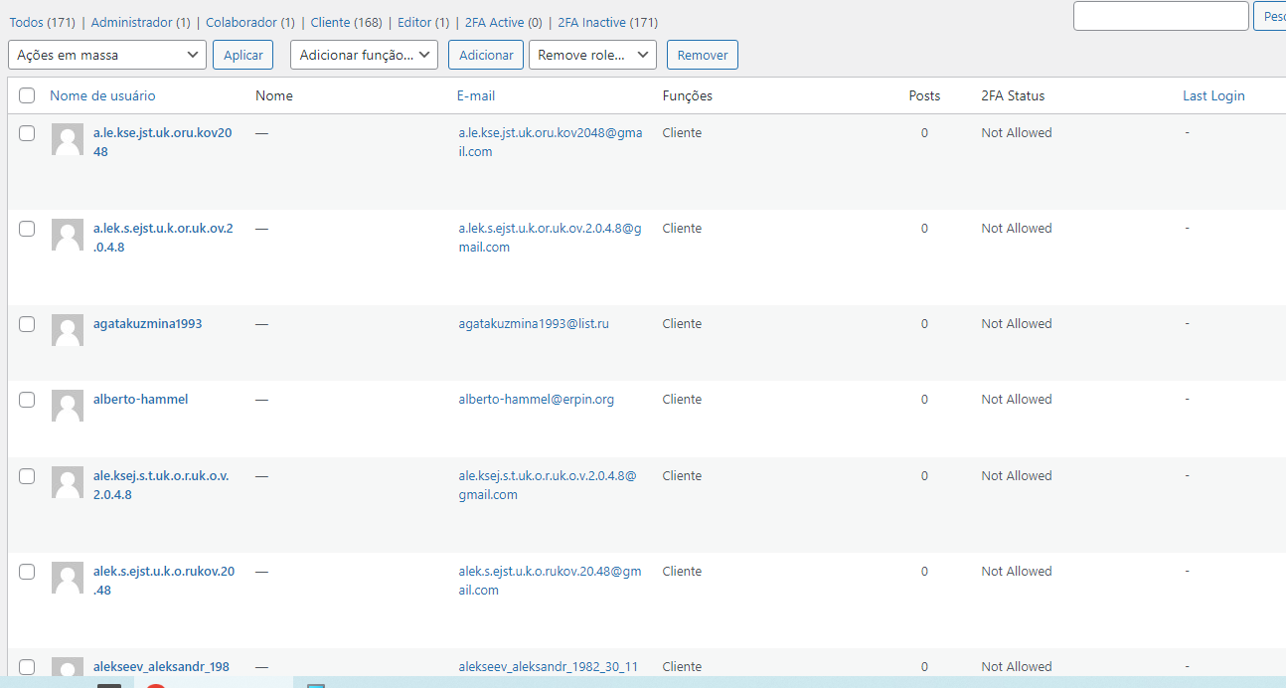Screen dimensions: 1286x688
Task: Sort by Last Login column header
Action: coord(1213,95)
